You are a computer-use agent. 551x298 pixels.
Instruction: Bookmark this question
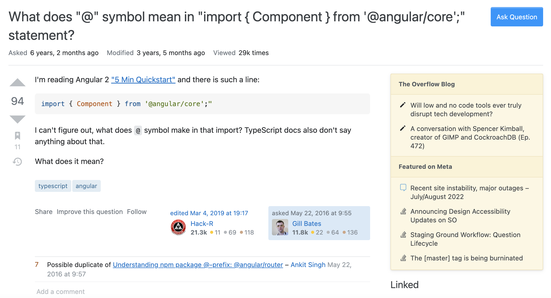pos(18,136)
